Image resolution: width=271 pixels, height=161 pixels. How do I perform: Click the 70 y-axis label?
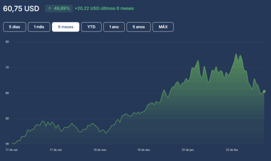point(7,67)
